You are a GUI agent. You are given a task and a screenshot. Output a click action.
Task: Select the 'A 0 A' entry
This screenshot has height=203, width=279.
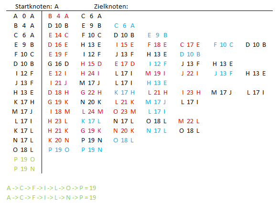(24, 16)
